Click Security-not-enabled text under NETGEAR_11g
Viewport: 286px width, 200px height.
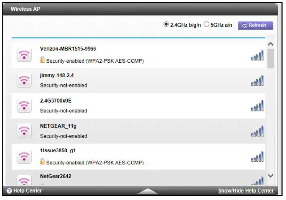pyautogui.click(x=64, y=136)
